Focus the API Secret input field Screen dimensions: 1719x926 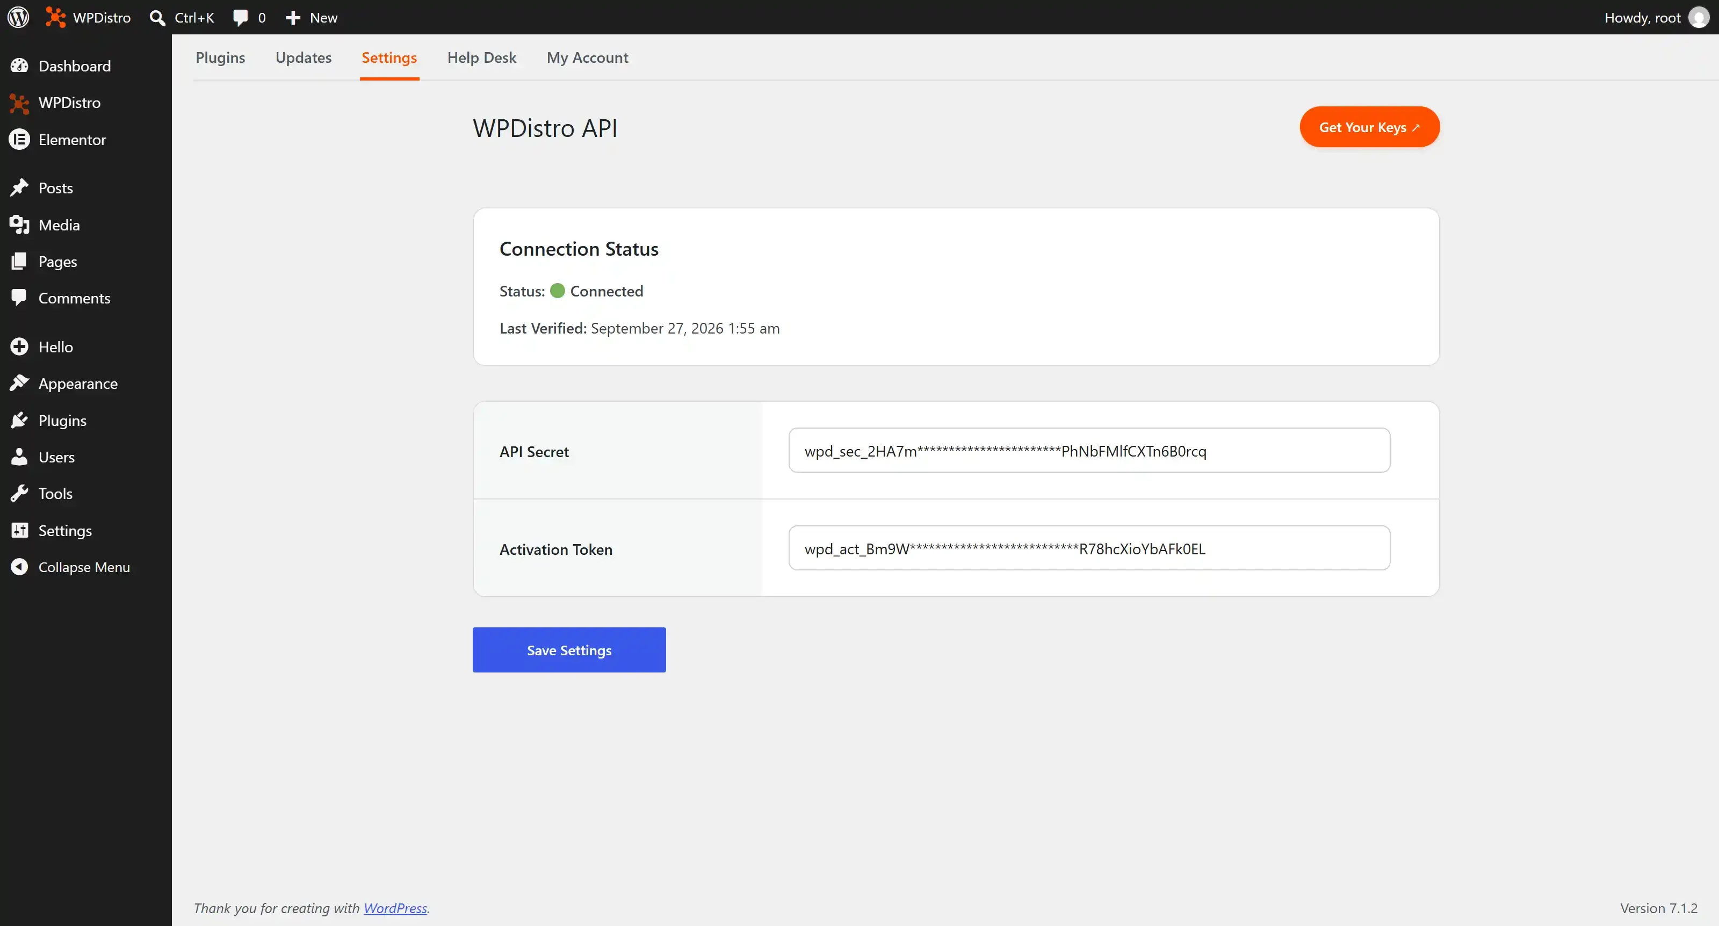tap(1089, 450)
